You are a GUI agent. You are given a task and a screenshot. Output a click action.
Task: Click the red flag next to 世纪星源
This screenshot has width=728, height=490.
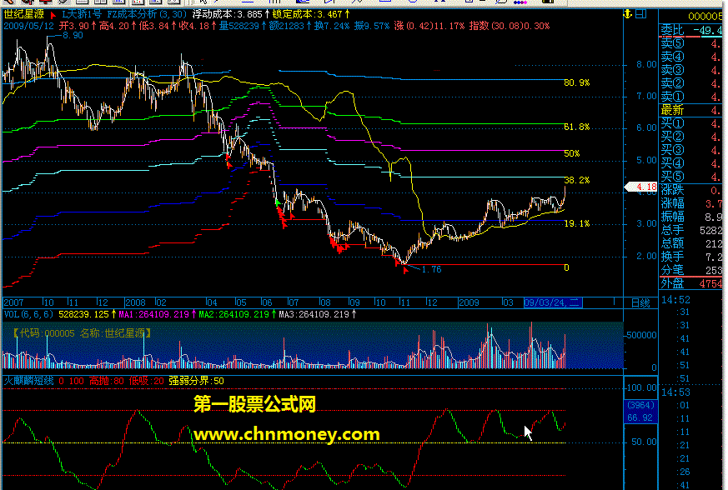[53, 15]
